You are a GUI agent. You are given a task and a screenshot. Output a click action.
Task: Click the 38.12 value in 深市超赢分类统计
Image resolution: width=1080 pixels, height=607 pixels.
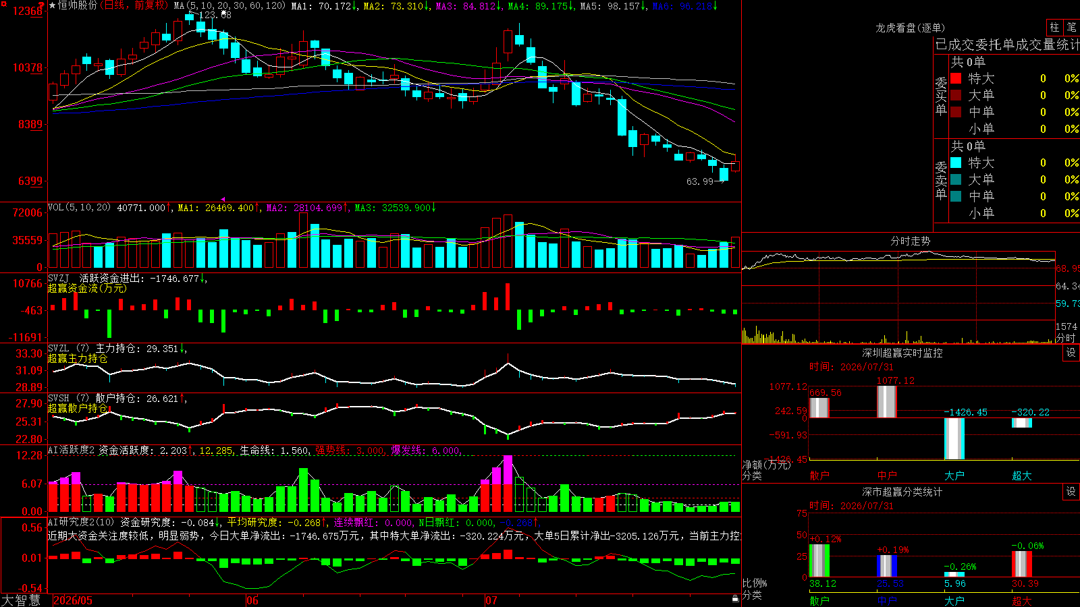point(823,584)
